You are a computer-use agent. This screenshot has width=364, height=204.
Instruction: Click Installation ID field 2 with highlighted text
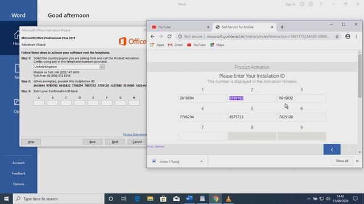coord(252,98)
